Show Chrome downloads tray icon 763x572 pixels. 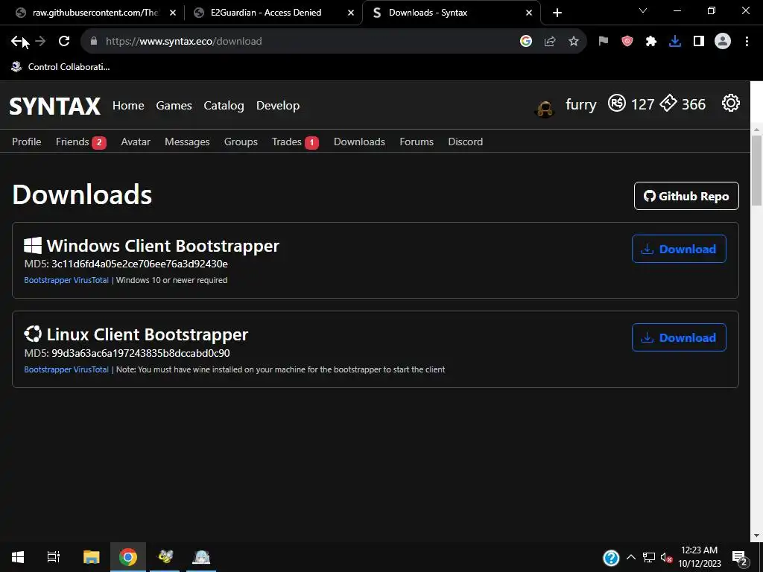point(675,42)
